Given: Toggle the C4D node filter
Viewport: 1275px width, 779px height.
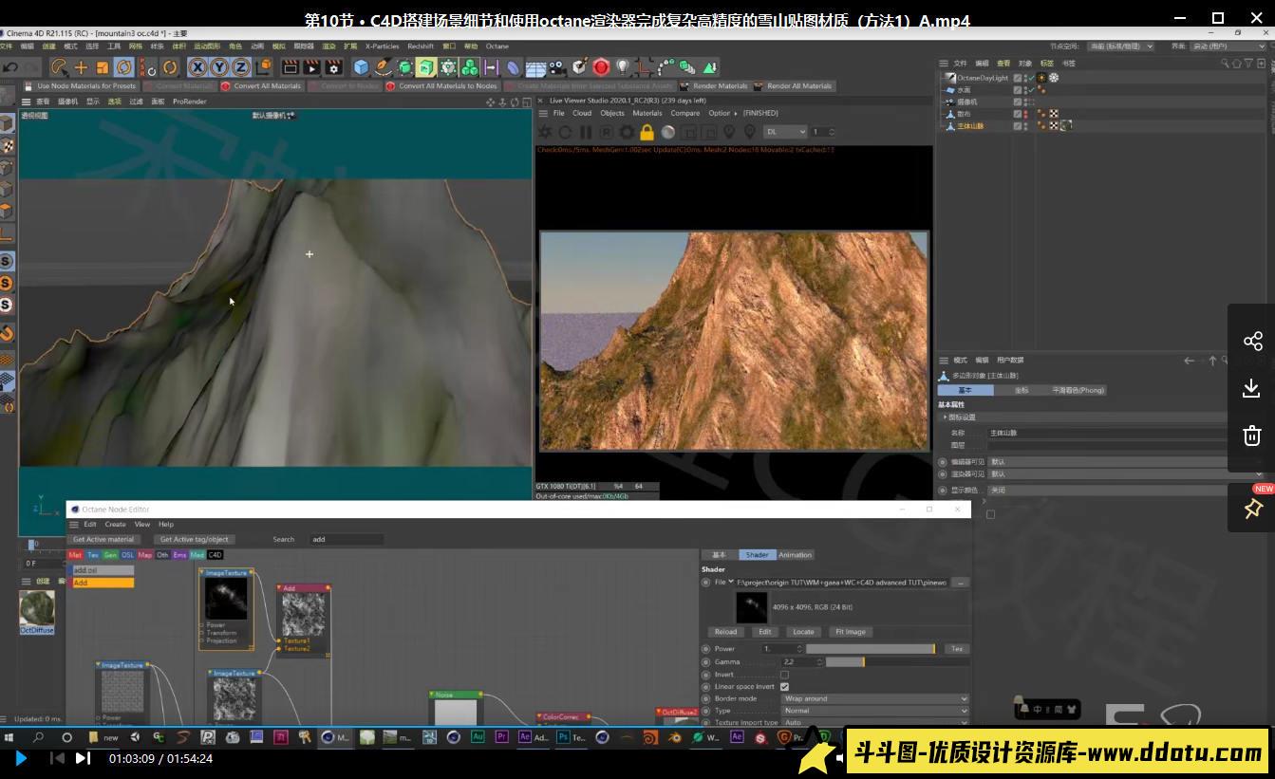Looking at the screenshot, I should tap(215, 555).
